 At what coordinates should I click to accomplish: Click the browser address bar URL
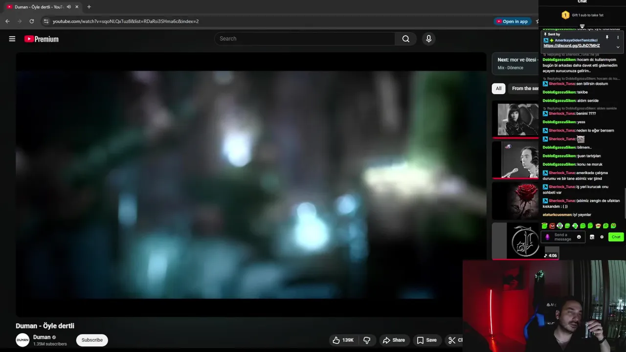[x=126, y=21]
